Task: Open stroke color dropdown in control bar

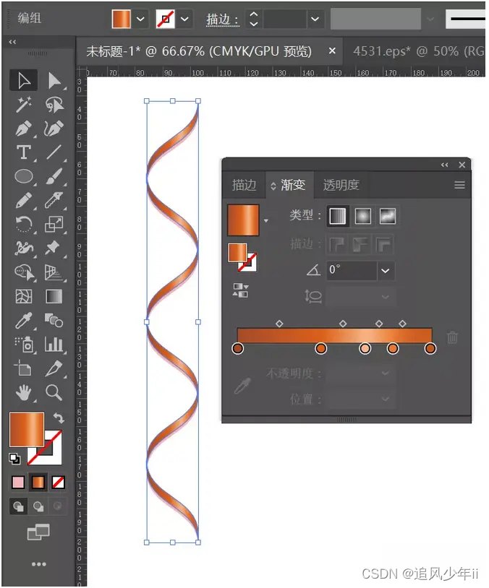Action: click(184, 18)
